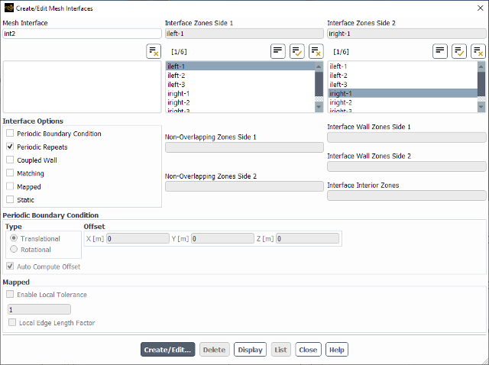Enable the Periodic Boundary Condition checkbox

(x=10, y=134)
